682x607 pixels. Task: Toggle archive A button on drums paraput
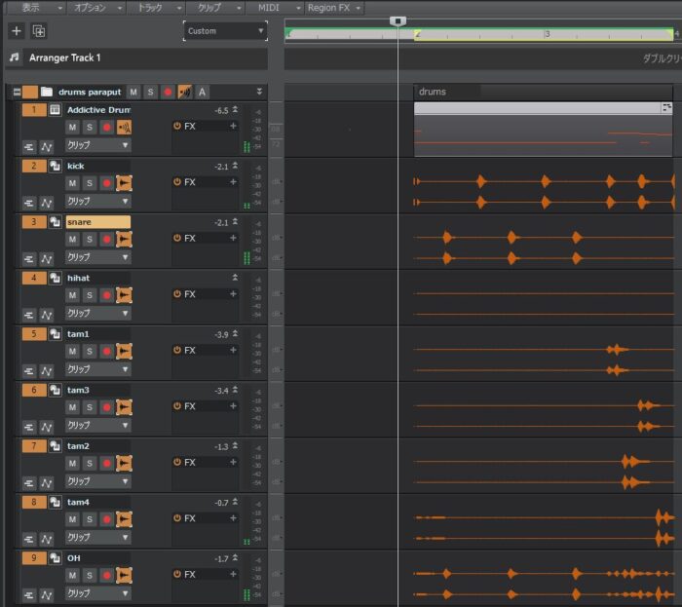(202, 92)
